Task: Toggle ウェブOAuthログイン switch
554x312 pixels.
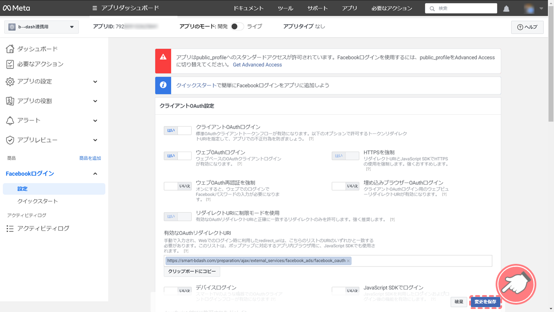Action: point(177,156)
